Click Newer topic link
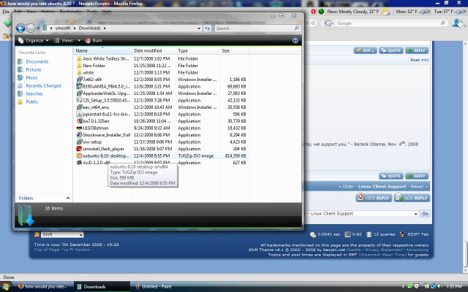The width and height of the screenshot is (468, 292). pos(417,187)
